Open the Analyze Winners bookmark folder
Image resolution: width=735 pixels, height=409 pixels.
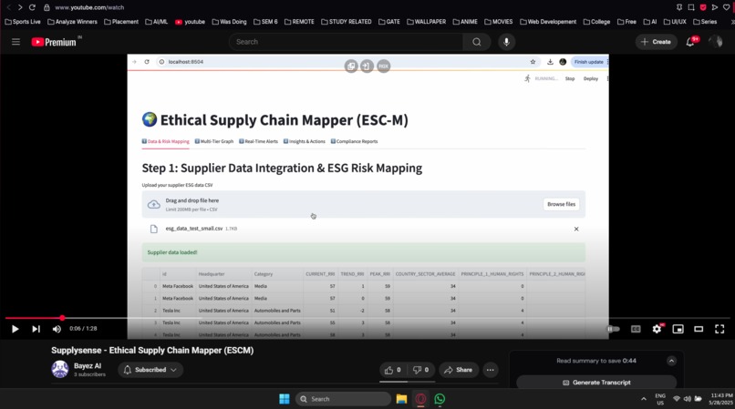tap(72, 22)
